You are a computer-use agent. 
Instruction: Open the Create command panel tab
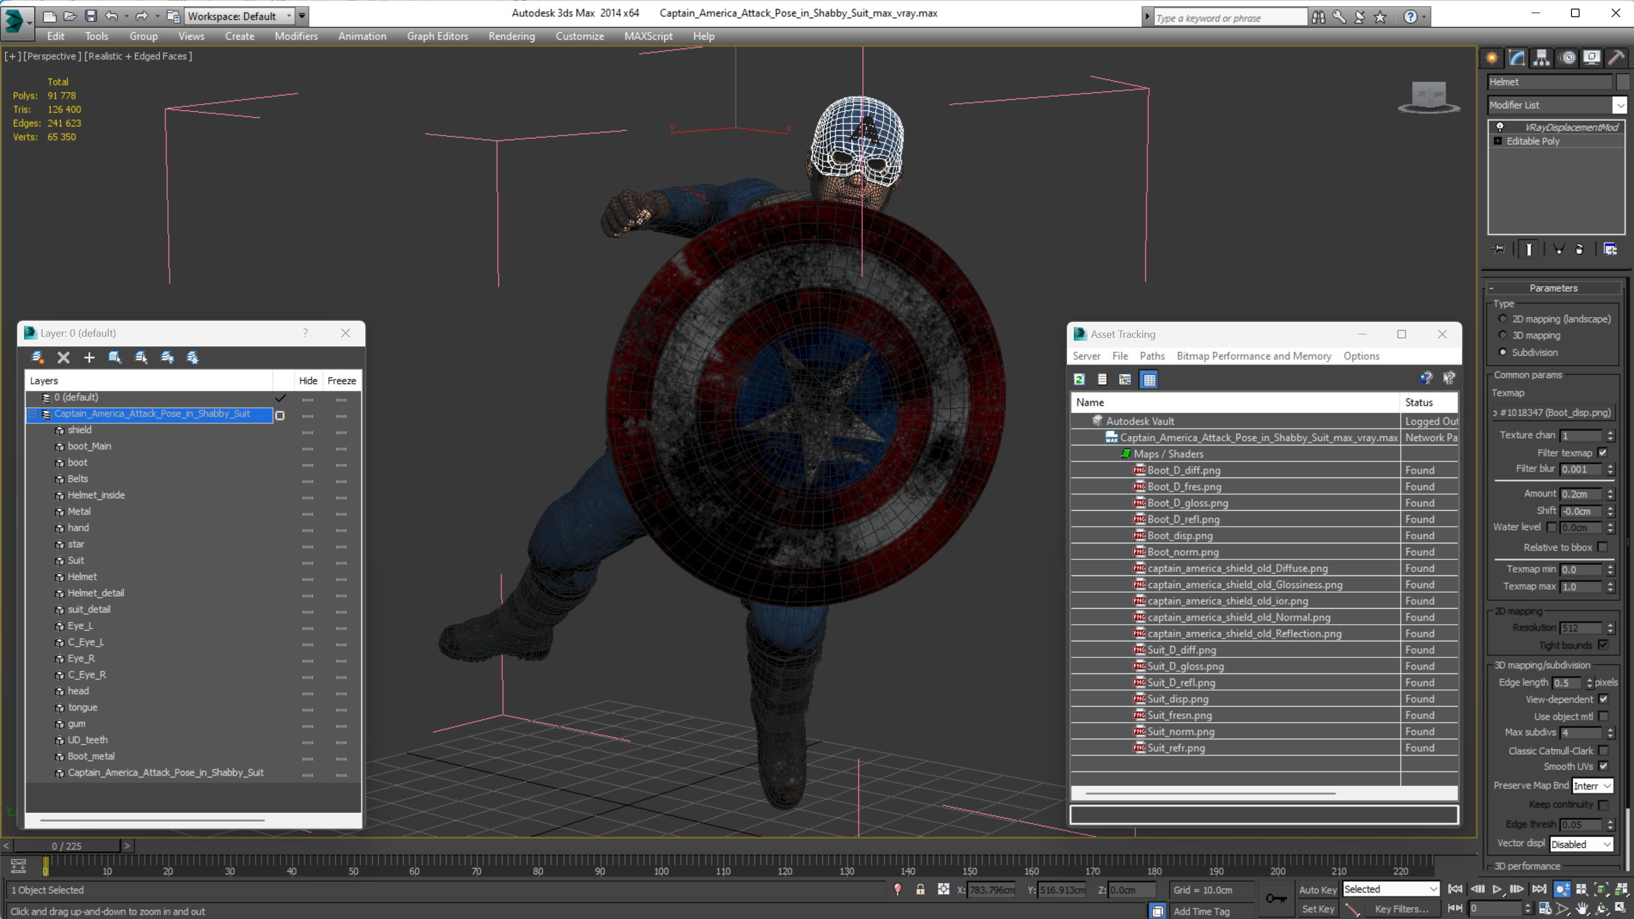(1492, 58)
